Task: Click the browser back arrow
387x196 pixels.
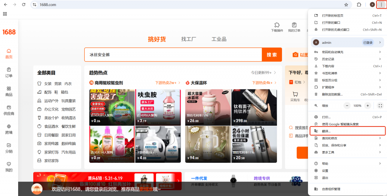Action: [5, 5]
